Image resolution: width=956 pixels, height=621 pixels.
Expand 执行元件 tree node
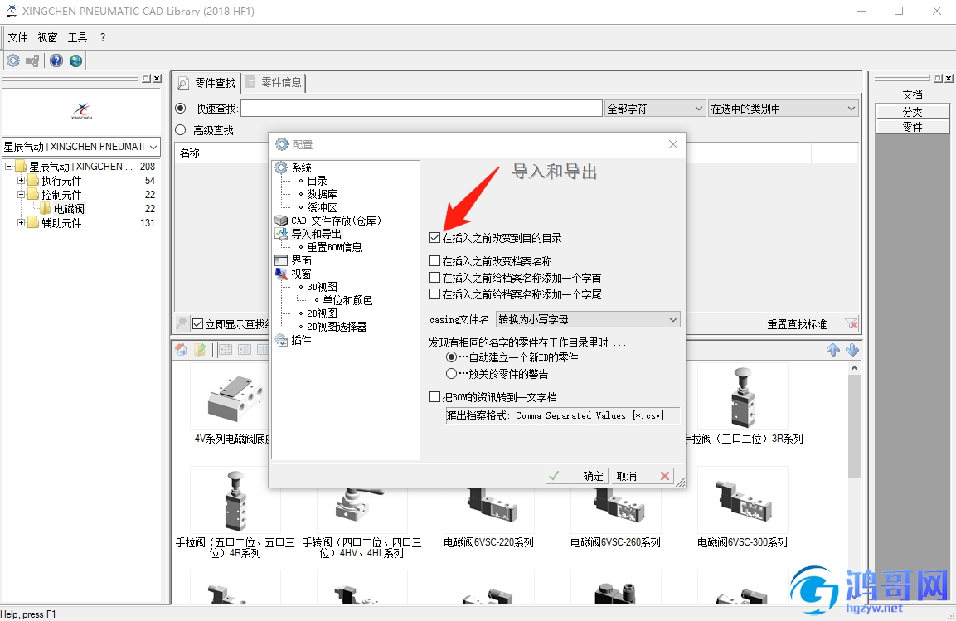[21, 181]
